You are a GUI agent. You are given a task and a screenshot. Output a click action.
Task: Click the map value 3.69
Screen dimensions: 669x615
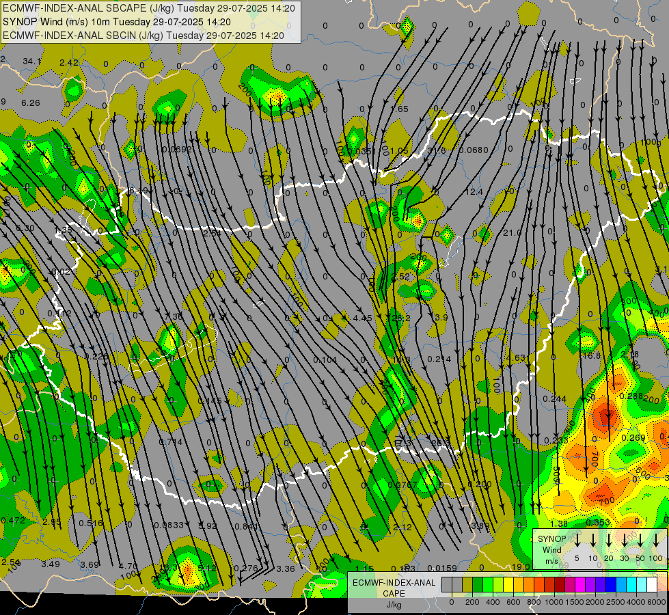90,564
